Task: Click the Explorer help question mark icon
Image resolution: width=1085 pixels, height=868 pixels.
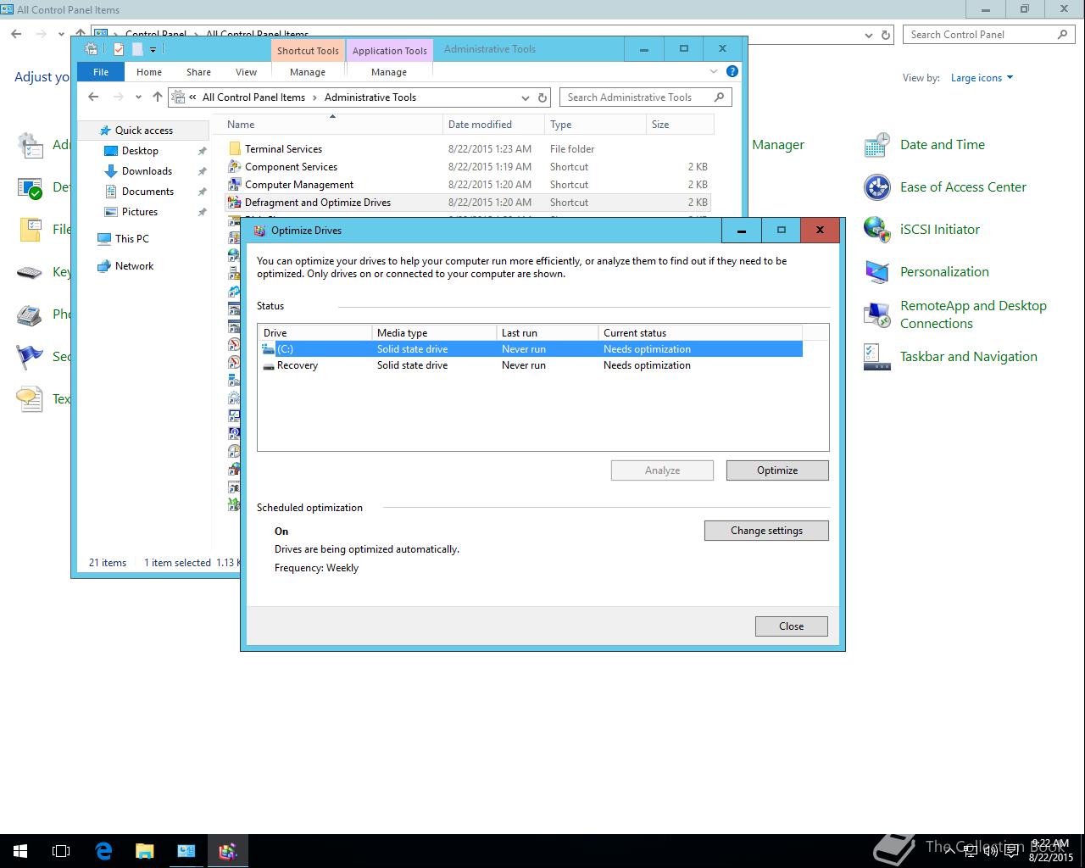Action: coord(732,71)
